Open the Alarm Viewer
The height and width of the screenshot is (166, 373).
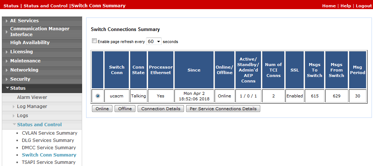click(x=32, y=97)
